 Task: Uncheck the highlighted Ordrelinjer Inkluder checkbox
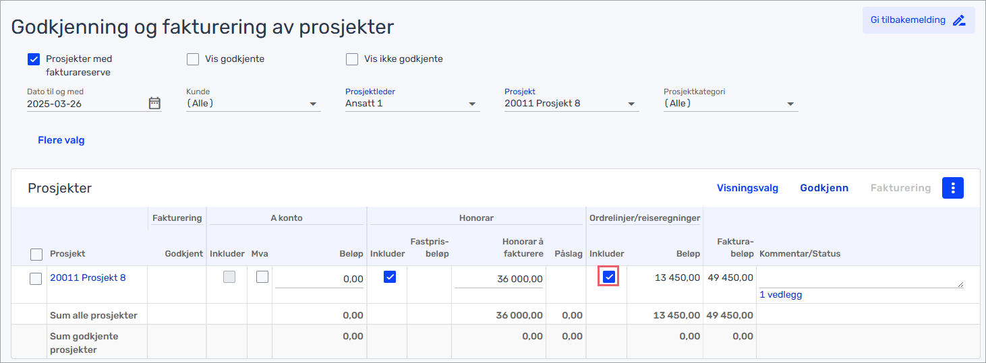609,277
